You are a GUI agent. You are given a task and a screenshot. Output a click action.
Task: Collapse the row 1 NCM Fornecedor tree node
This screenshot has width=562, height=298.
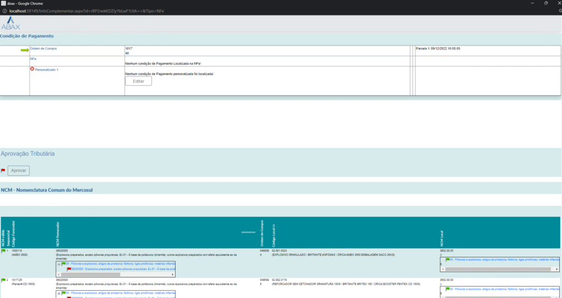click(x=59, y=264)
